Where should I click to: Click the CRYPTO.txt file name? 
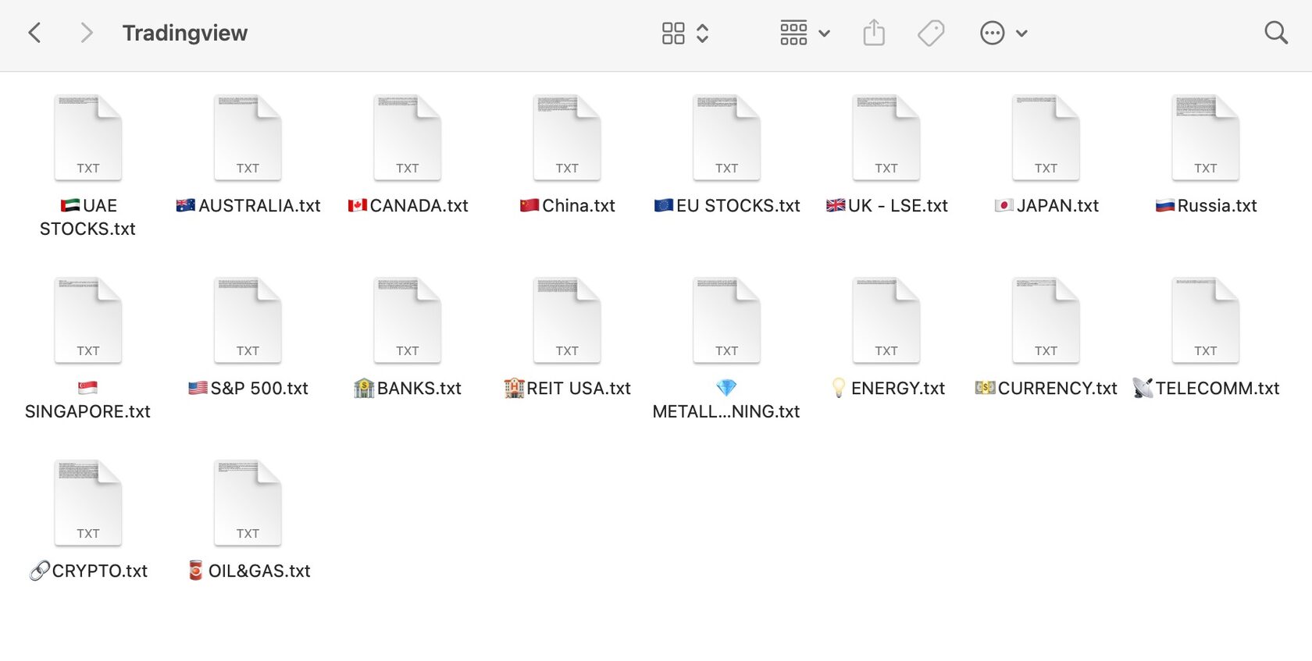[88, 571]
